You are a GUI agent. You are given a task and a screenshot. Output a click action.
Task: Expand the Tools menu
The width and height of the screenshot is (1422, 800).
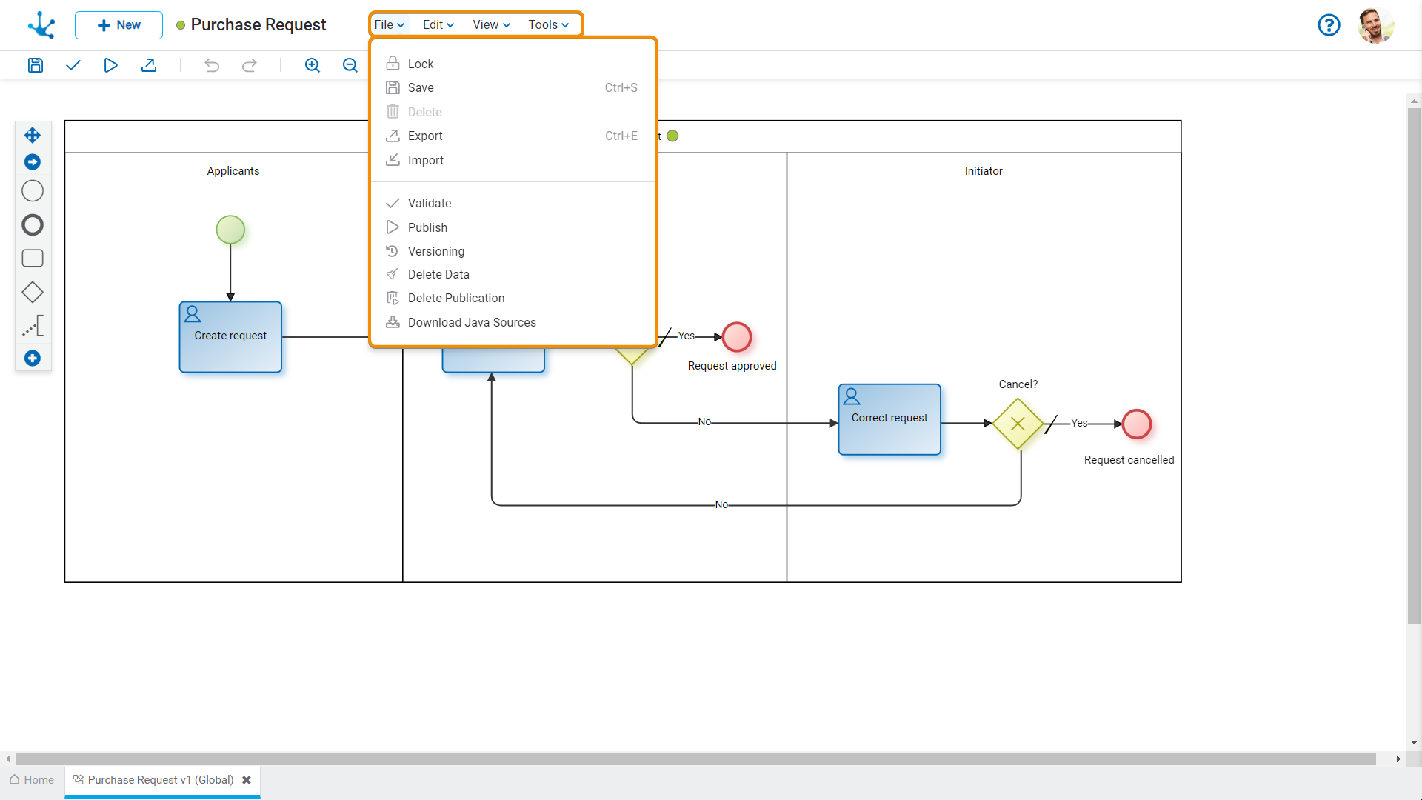pos(549,24)
